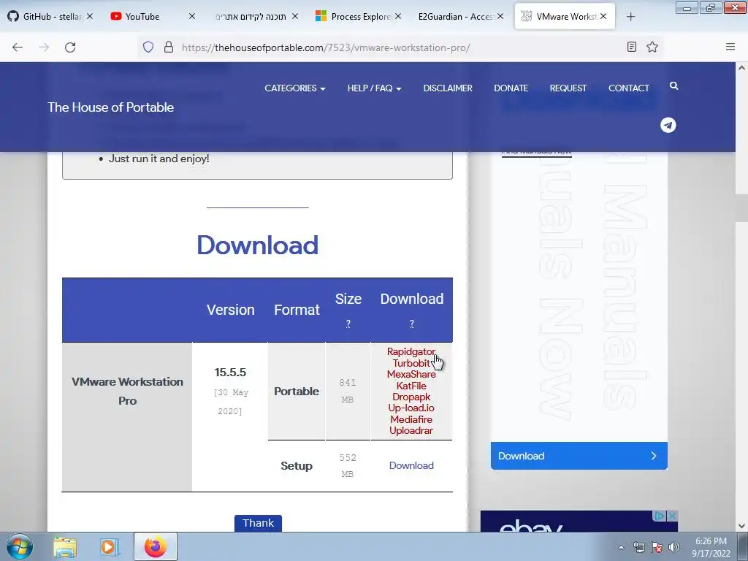
Task: Open the DONATE menu item
Action: [x=511, y=88]
